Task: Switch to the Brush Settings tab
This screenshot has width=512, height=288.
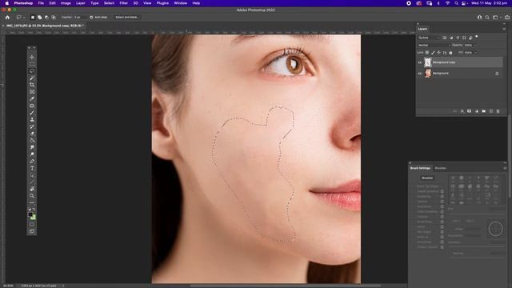Action: 420,168
